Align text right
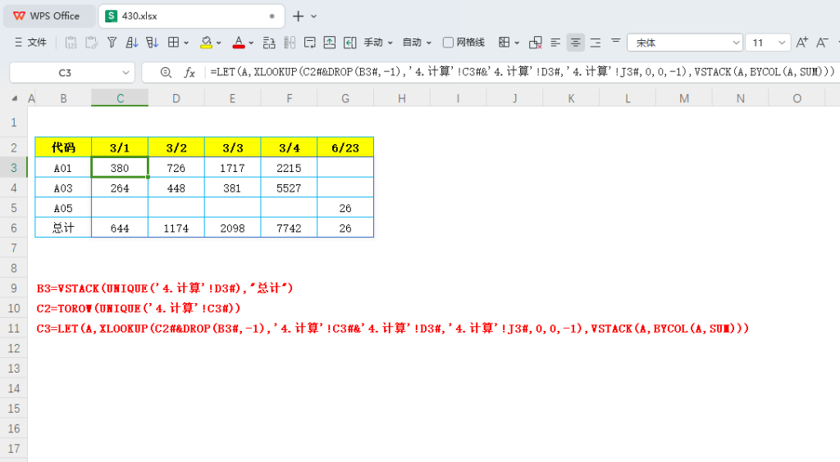 (x=596, y=43)
